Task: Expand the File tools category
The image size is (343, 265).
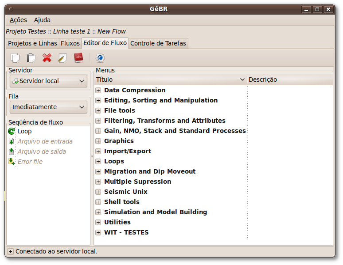Action: [x=98, y=110]
